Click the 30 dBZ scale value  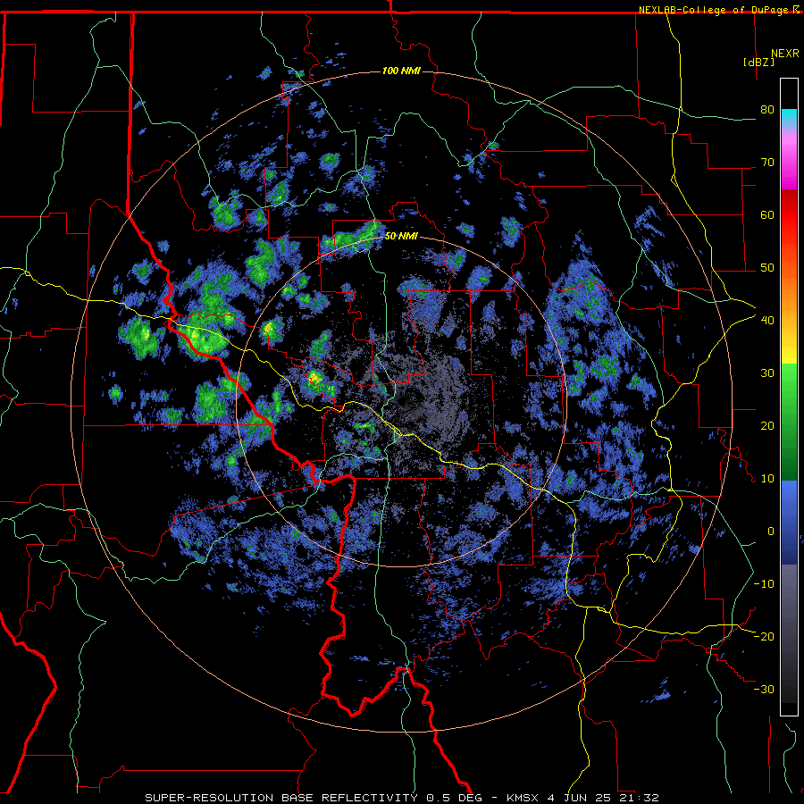pos(767,373)
